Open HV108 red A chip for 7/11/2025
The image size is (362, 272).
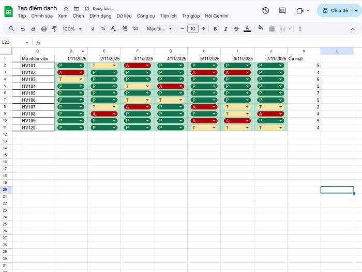pyautogui.click(x=270, y=114)
